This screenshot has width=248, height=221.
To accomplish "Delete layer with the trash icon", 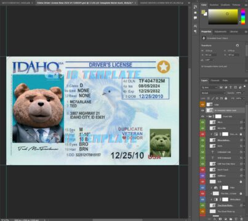I will click(242, 219).
